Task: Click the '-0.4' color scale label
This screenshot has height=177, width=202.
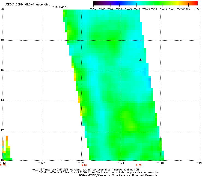Action: coord(119,9)
